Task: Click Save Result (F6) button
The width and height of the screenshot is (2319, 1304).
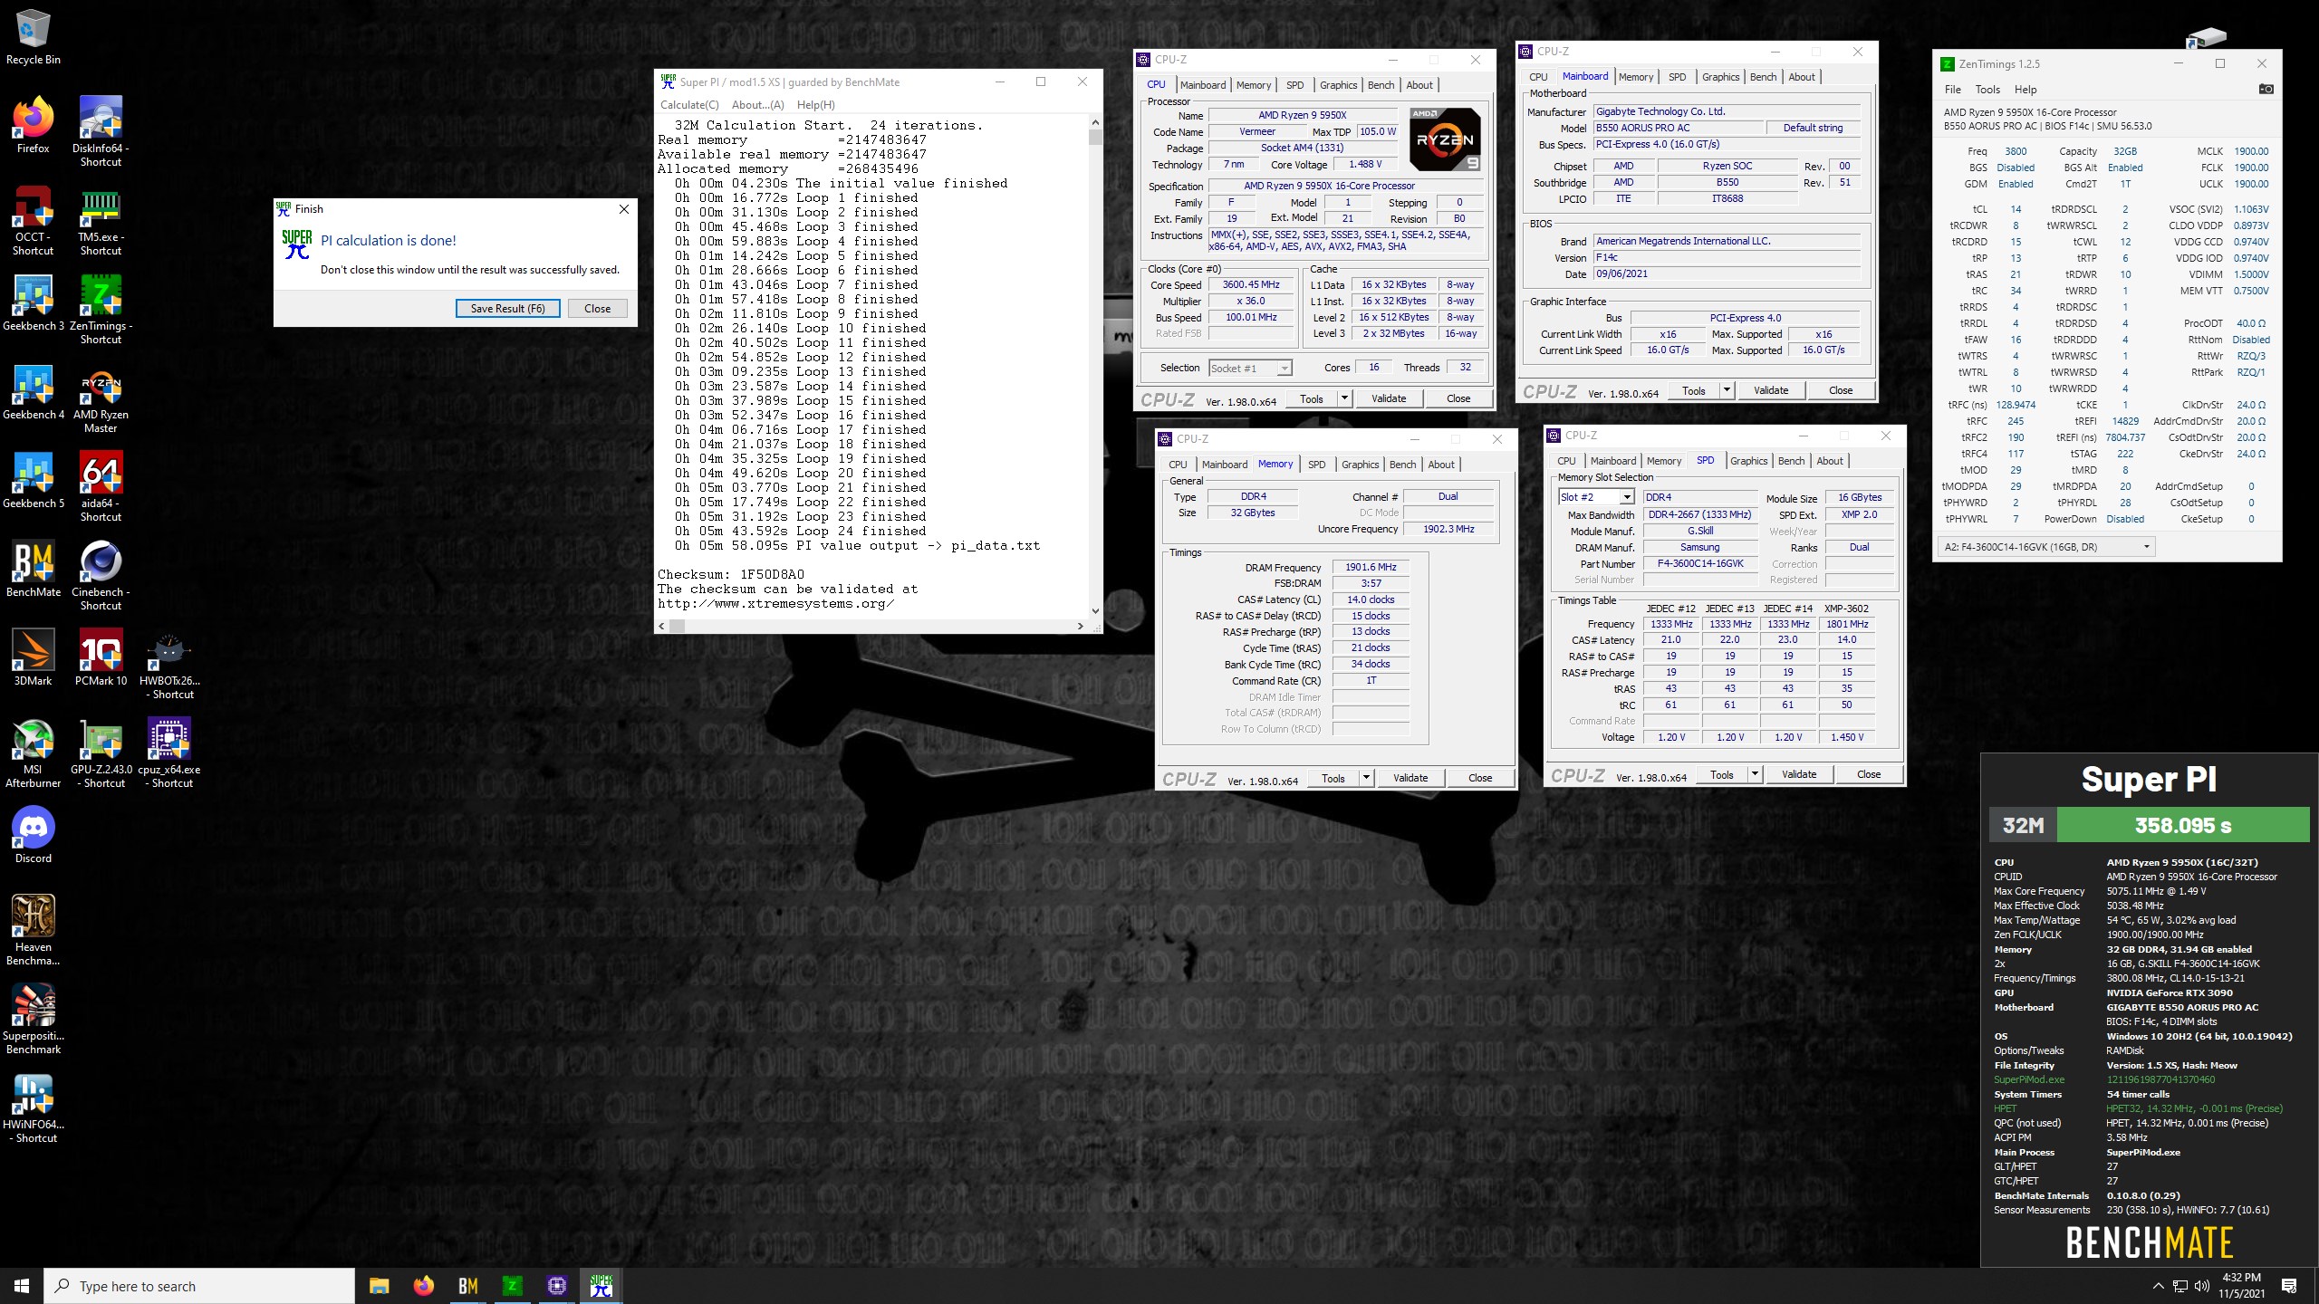Action: point(507,309)
